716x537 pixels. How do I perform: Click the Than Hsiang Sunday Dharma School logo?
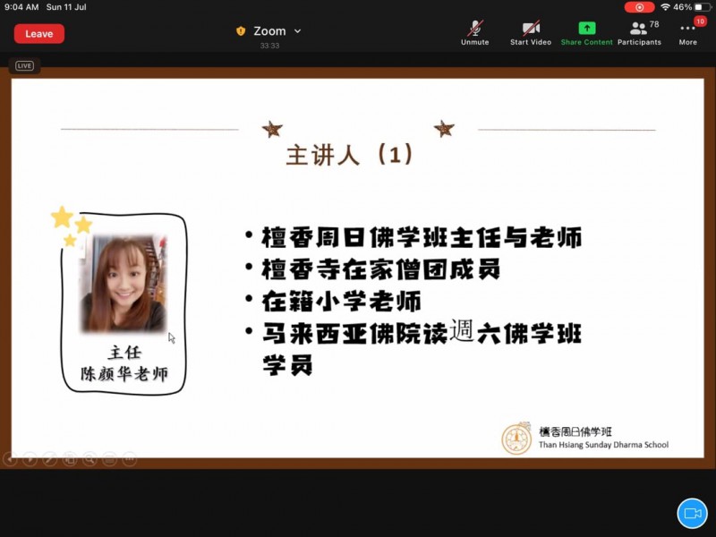(516, 439)
